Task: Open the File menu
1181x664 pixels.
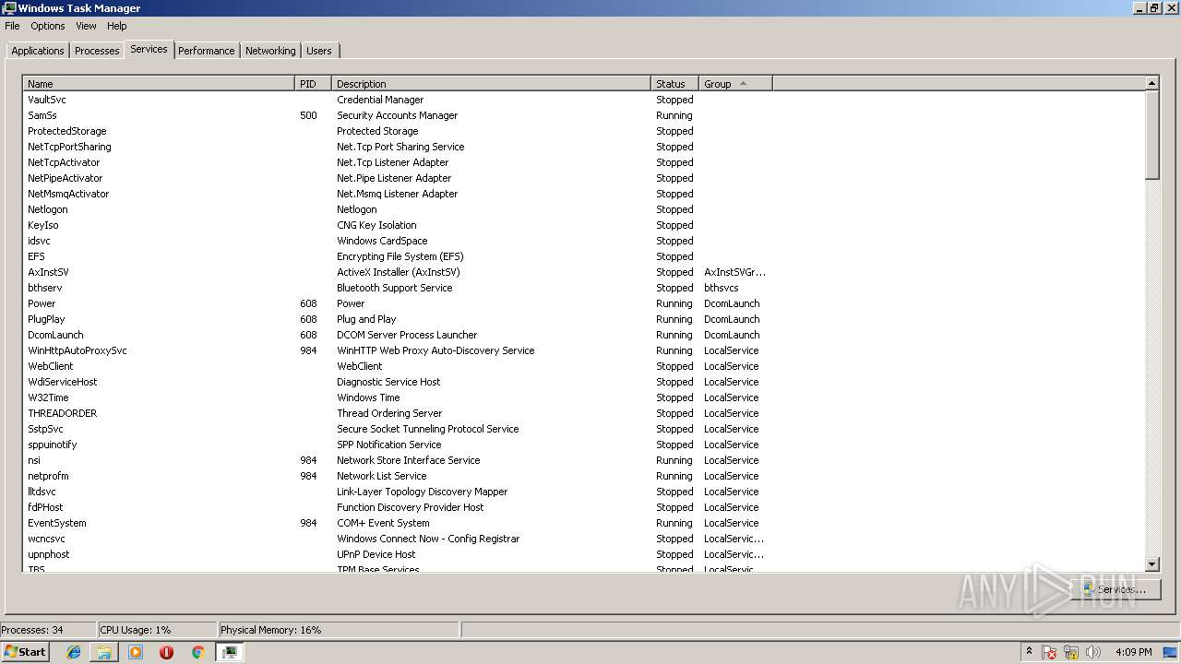Action: pos(12,26)
